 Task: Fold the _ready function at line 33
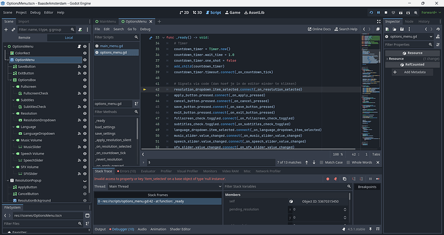pyautogui.click(x=163, y=38)
